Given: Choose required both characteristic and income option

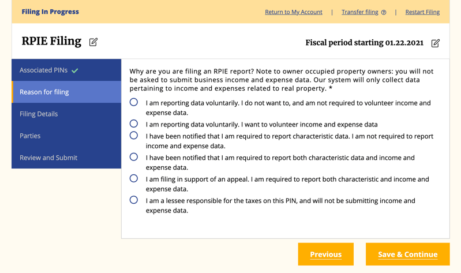Looking at the screenshot, I should click(134, 157).
